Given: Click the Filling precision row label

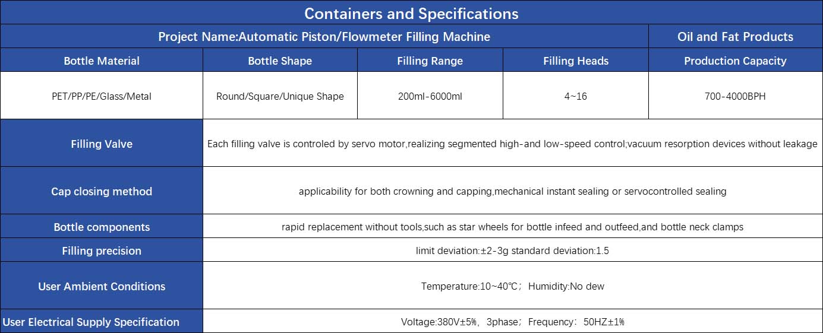Looking at the screenshot, I should click(x=102, y=250).
